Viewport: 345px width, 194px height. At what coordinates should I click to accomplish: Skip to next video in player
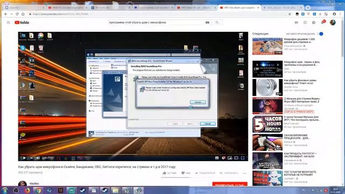(32, 158)
